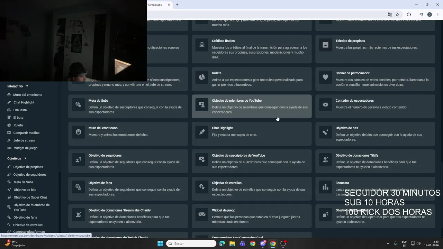Open Objetivo de suscriptores de YouTube card
Screen dimensions: 443x249
tap(252, 161)
